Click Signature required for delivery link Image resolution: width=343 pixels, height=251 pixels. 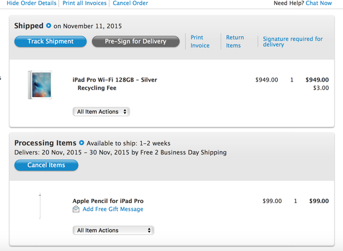click(x=293, y=42)
